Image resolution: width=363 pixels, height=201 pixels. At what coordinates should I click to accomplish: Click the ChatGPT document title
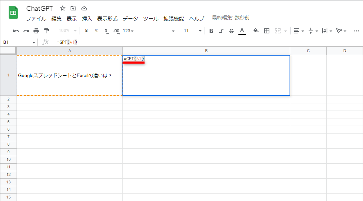[40, 9]
